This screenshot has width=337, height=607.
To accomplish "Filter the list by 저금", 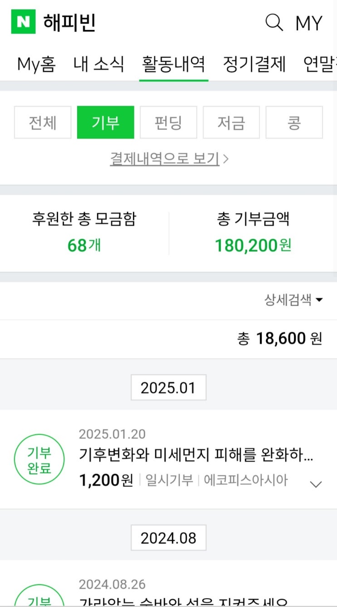I will 231,122.
